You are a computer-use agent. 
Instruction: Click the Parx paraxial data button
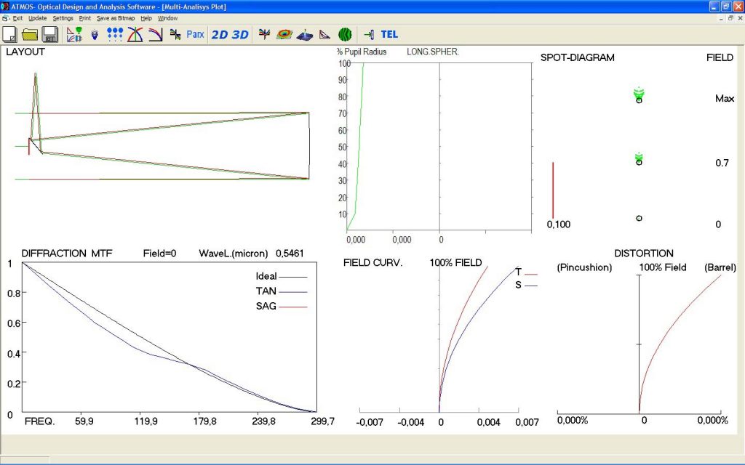[195, 34]
